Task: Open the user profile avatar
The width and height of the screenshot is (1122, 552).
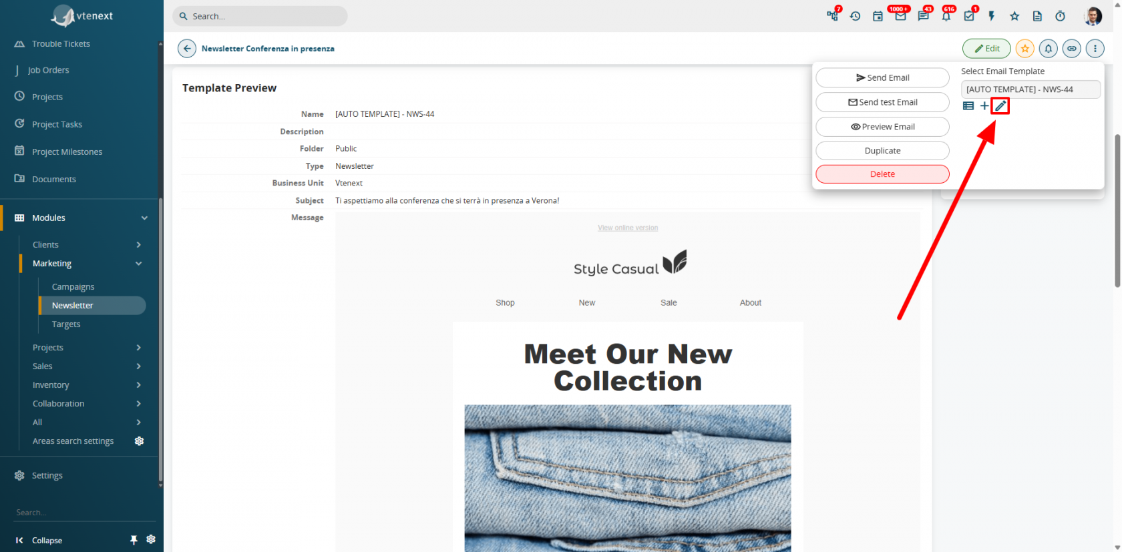Action: [1093, 16]
